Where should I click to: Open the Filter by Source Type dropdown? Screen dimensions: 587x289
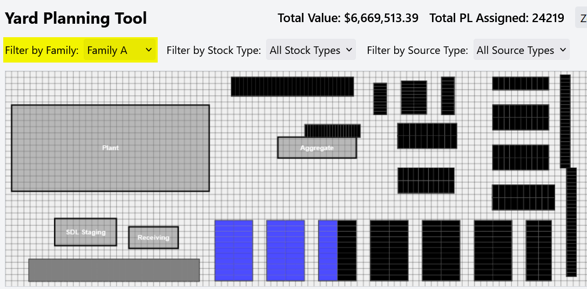pos(522,50)
